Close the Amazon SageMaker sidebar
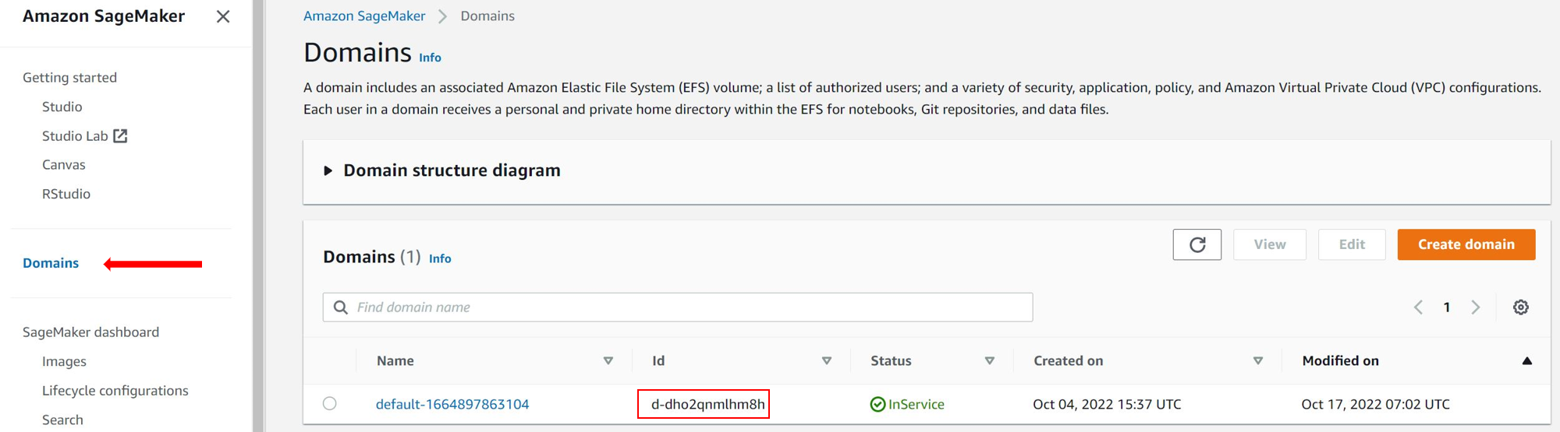 coord(223,16)
